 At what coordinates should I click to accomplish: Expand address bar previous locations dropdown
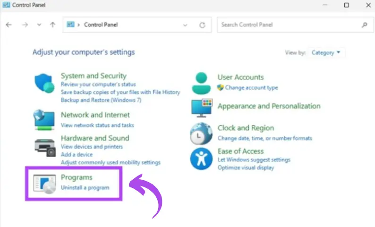pos(185,25)
